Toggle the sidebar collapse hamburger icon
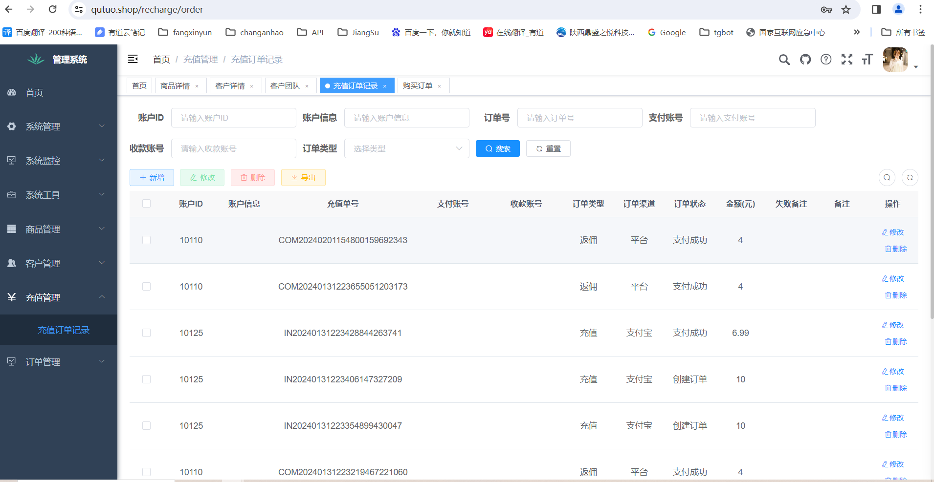 click(x=133, y=59)
